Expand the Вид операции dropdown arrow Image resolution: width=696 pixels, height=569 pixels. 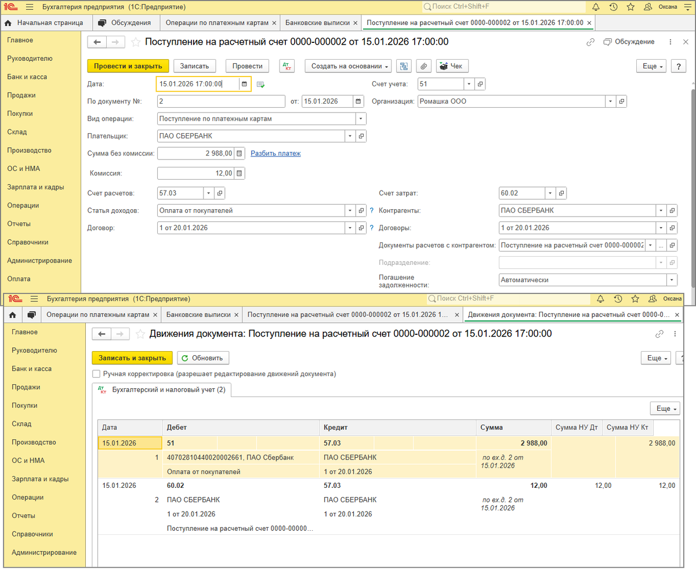[361, 119]
